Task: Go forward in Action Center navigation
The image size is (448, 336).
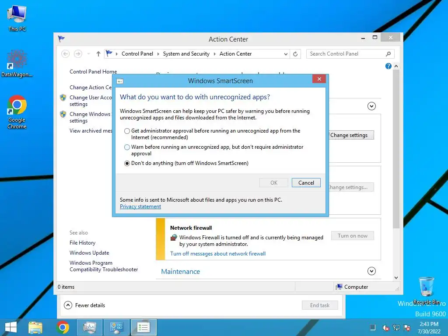Action: tap(78, 54)
